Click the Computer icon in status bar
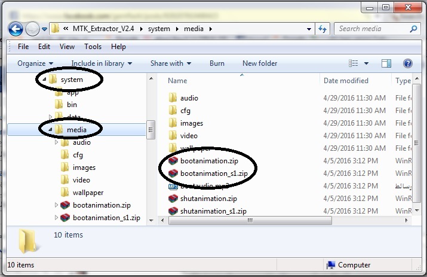427x277 pixels. [330, 265]
